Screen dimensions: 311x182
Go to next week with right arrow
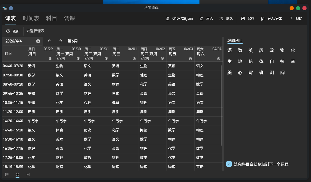[60, 41]
